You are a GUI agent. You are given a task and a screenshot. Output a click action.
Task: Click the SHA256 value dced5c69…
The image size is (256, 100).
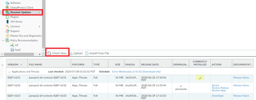coord(131,85)
